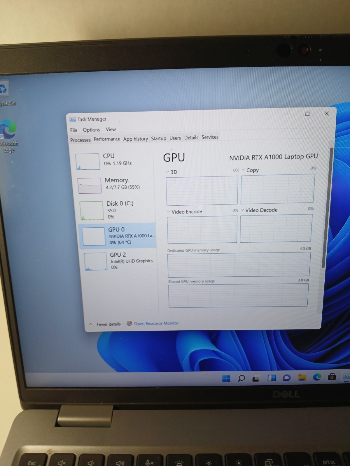Click the Memory usage mini graph thumbnail
This screenshot has width=350, height=466.
click(90, 186)
